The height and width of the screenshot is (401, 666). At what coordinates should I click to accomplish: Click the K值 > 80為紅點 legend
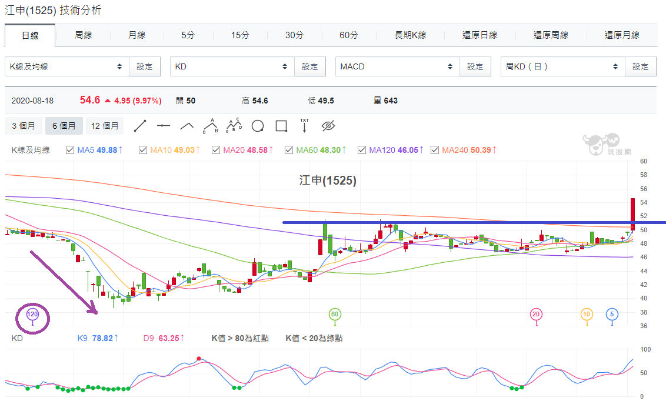(x=241, y=338)
